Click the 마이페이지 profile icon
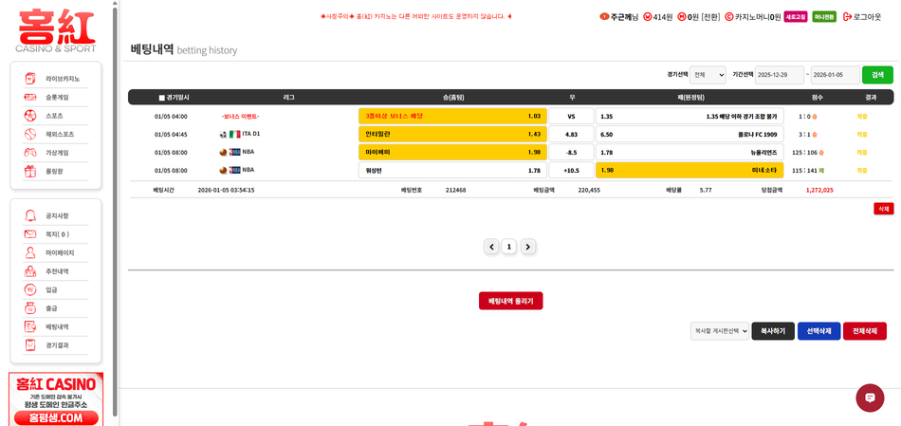This screenshot has width=901, height=426. [30, 253]
